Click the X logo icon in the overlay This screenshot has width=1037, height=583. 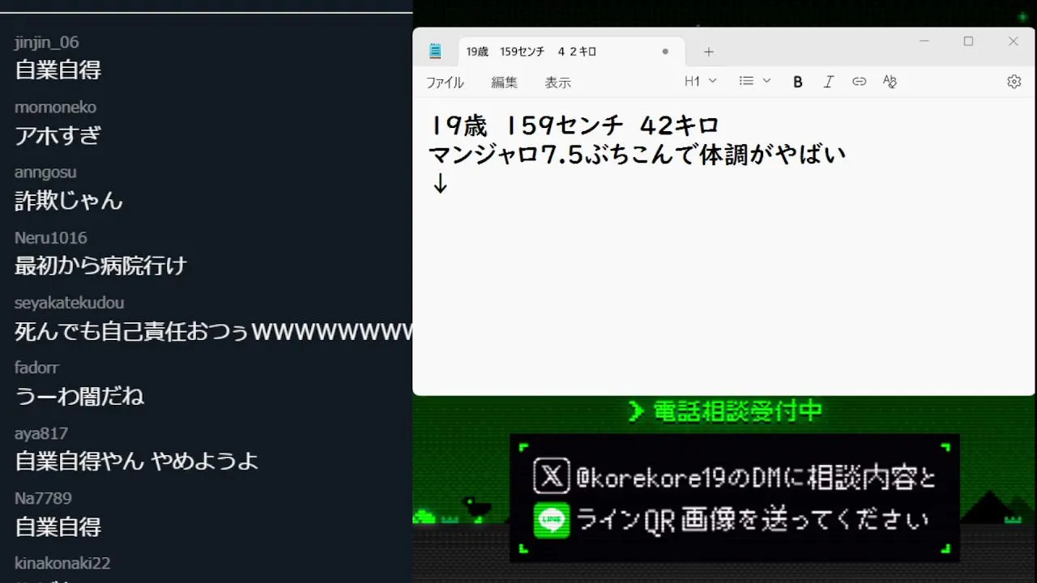point(552,476)
